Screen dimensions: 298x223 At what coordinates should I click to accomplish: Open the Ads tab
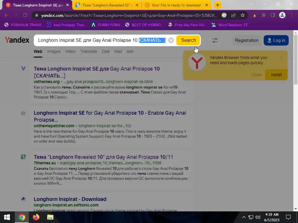[x=130, y=52]
